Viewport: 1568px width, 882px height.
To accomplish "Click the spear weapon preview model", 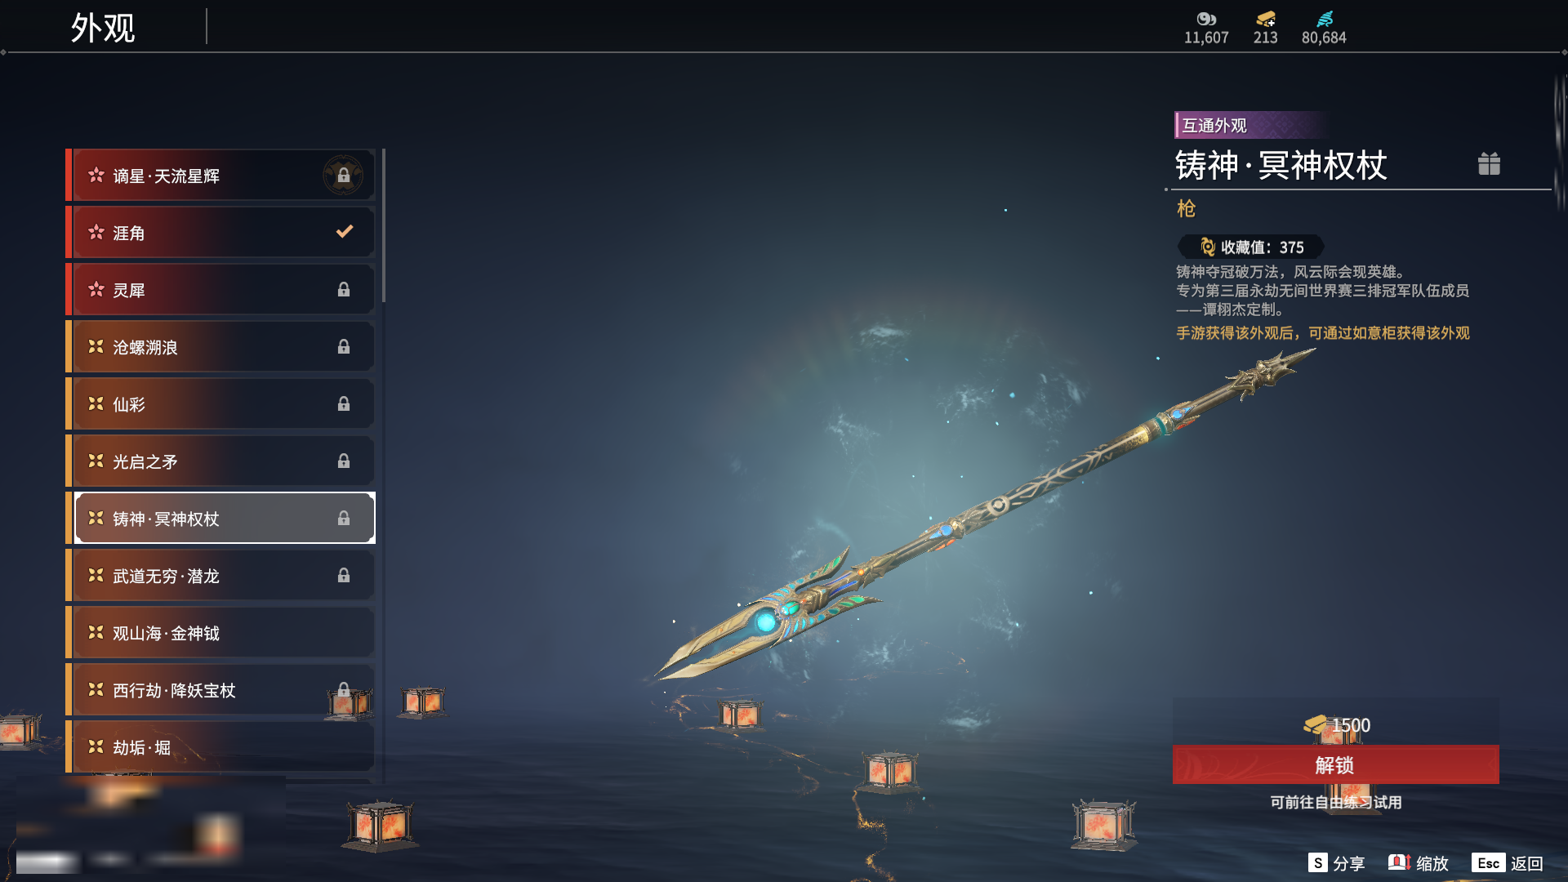I will 984,514.
